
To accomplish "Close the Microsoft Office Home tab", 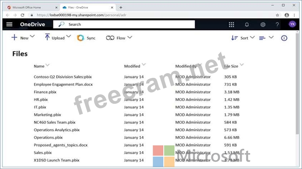I will [x=56, y=8].
